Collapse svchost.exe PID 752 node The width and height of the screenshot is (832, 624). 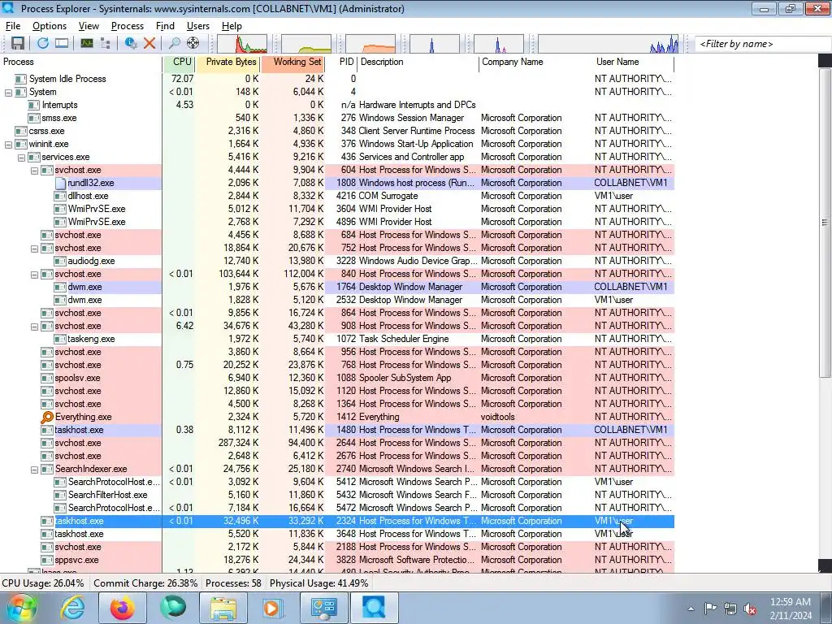click(x=34, y=249)
